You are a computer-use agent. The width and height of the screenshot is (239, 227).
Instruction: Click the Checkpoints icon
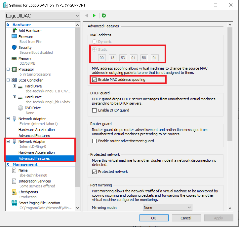pyautogui.click(x=14, y=192)
